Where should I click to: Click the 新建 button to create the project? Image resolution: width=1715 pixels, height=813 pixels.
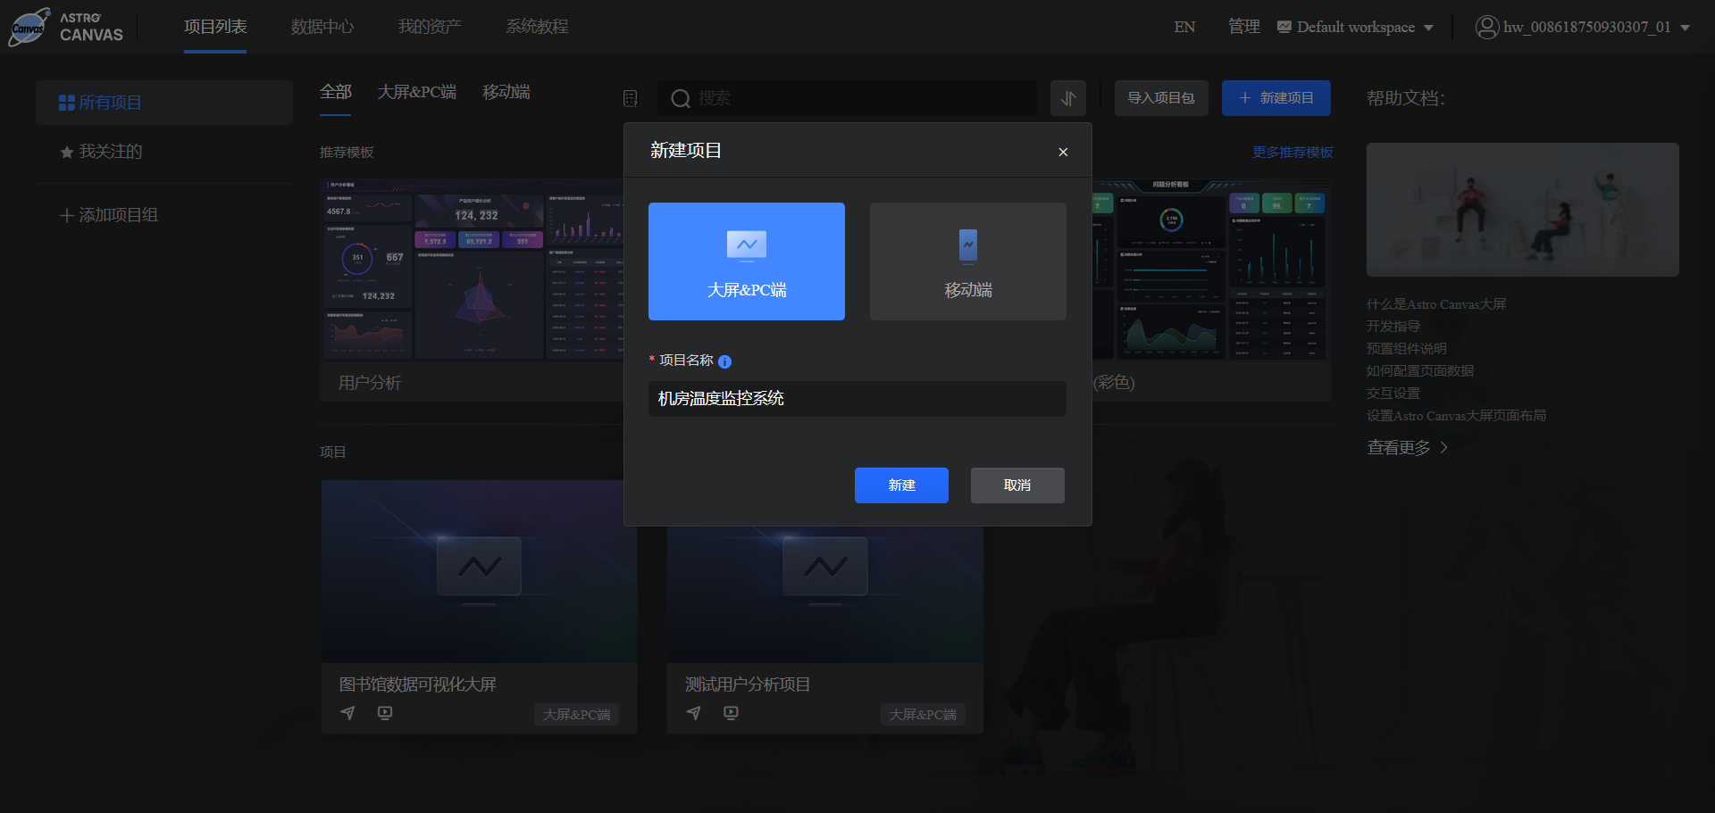[x=901, y=485]
